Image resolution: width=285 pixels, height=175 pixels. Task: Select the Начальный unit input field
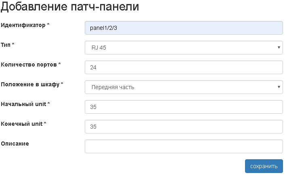(x=184, y=107)
